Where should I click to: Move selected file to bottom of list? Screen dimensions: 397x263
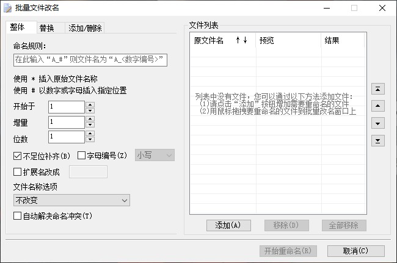pos(377,140)
